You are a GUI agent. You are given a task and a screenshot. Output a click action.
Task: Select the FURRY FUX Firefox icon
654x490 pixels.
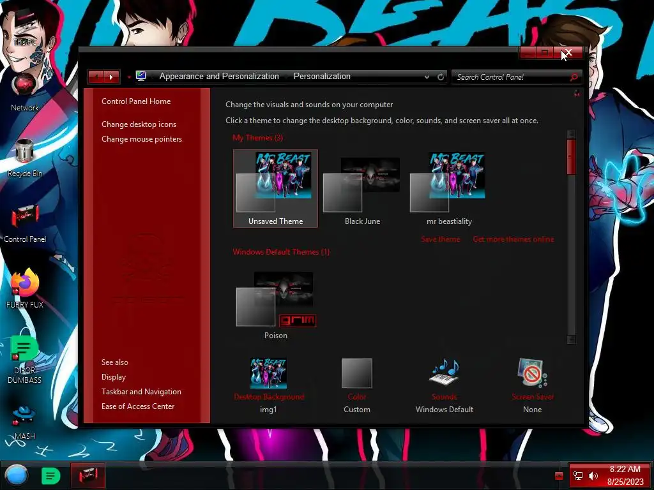25,289
